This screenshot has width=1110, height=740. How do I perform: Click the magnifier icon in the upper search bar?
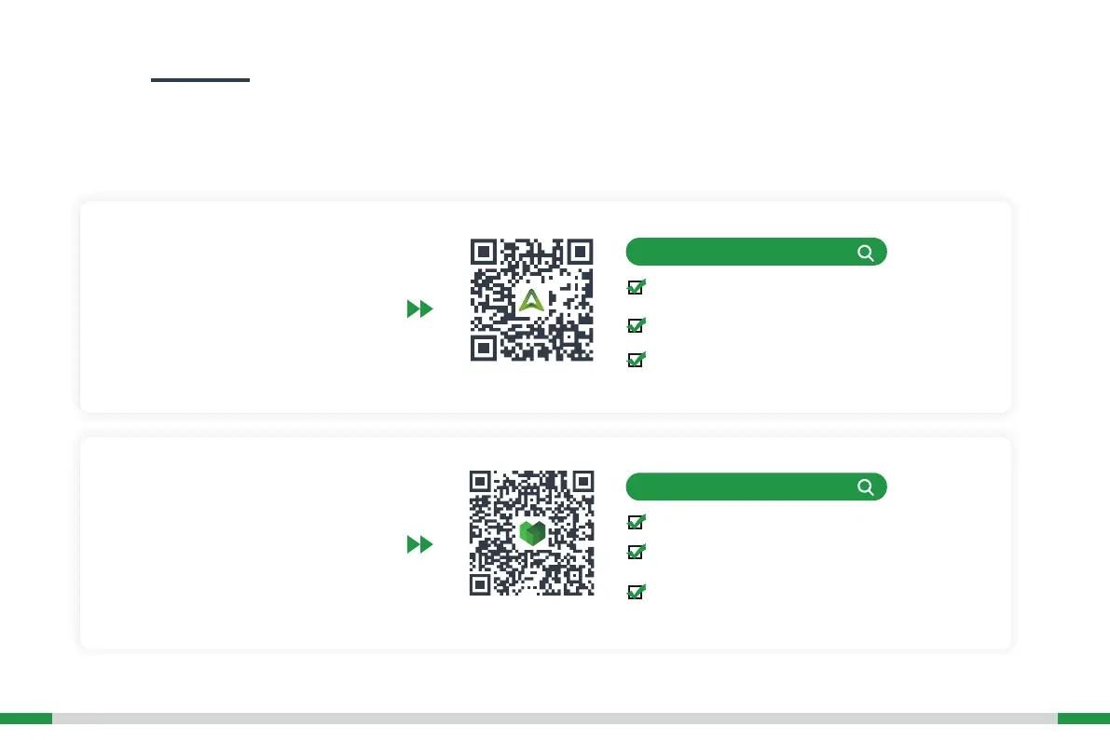[x=866, y=253]
